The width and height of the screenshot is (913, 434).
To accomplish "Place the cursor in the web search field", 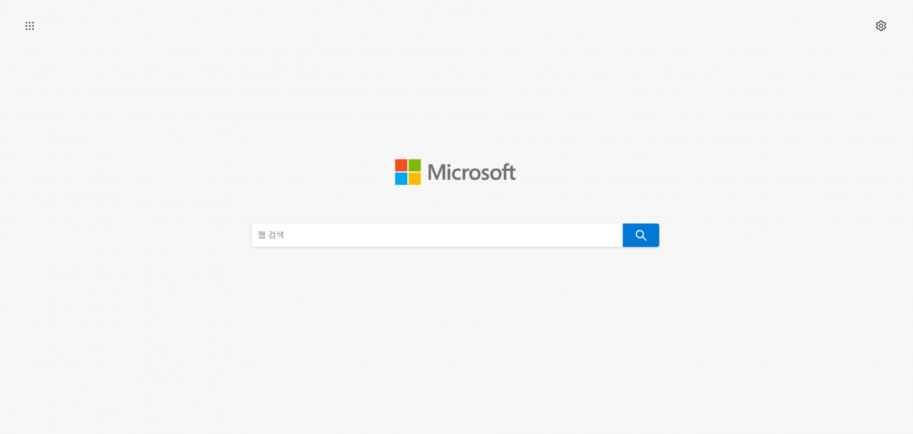I will click(x=437, y=235).
